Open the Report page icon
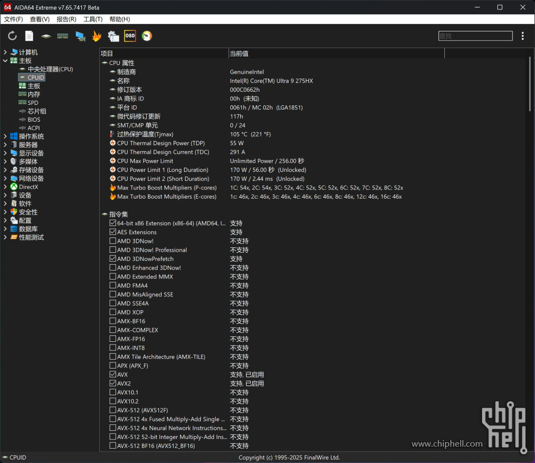The image size is (535, 463). (x=29, y=36)
